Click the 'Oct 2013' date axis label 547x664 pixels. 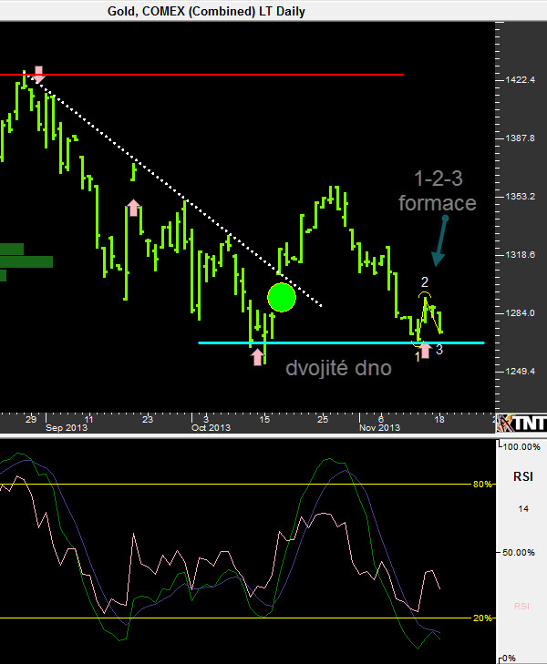(211, 428)
